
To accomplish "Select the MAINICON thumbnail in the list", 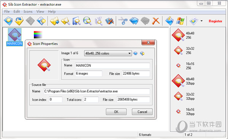I will (14, 37).
